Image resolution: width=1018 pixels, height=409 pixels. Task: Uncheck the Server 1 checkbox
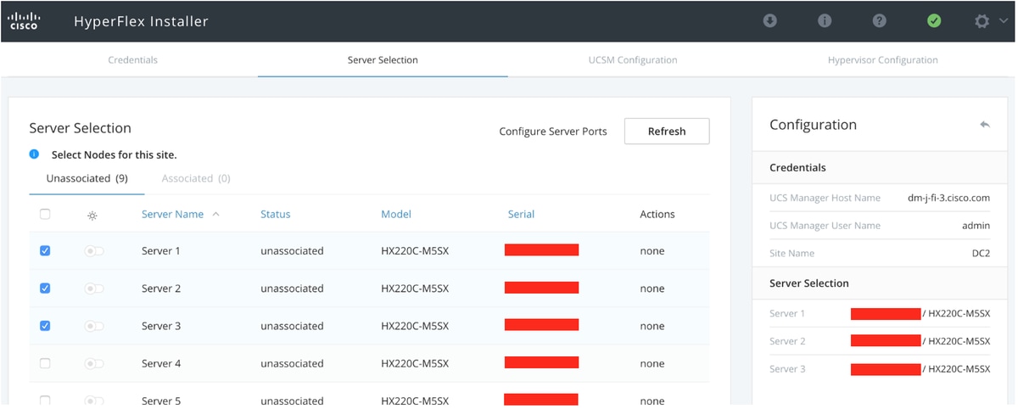(45, 251)
